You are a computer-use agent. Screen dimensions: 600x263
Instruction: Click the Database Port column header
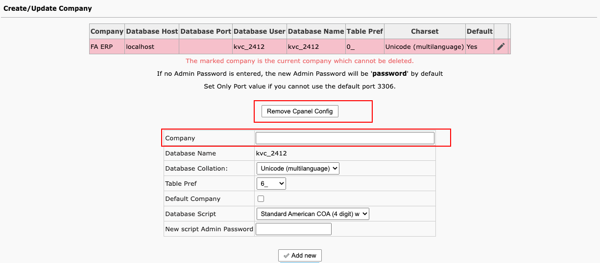205,31
